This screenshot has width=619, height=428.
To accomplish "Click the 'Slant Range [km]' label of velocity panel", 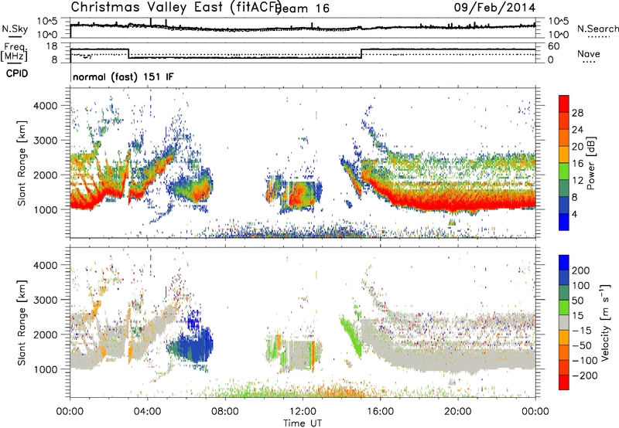I will point(22,323).
